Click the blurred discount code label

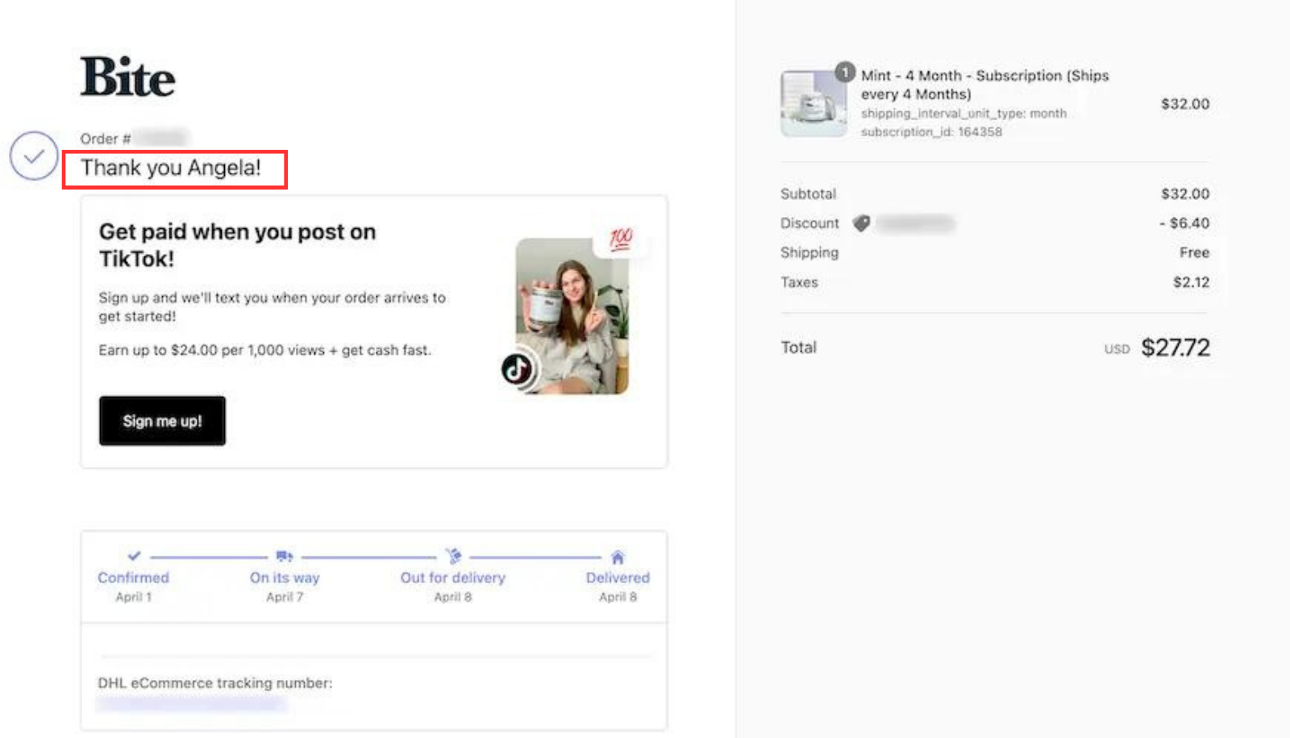[x=915, y=223]
